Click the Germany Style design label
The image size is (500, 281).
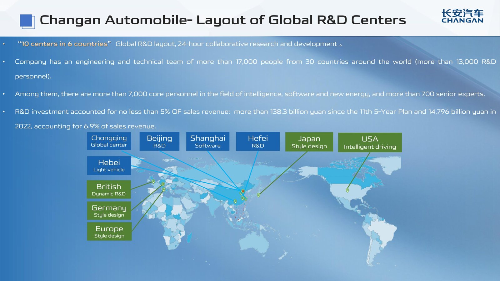coord(109,210)
